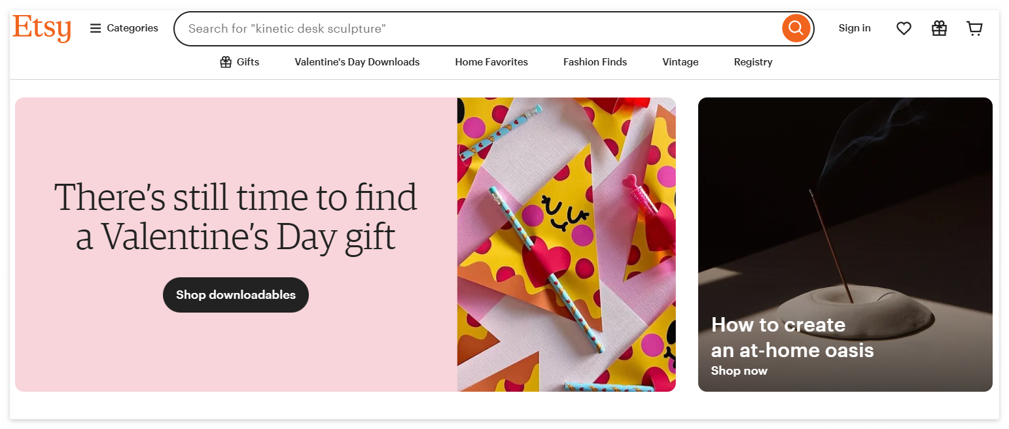This screenshot has width=1009, height=429.
Task: Click the pizza valentine cards image
Action: pos(566,245)
